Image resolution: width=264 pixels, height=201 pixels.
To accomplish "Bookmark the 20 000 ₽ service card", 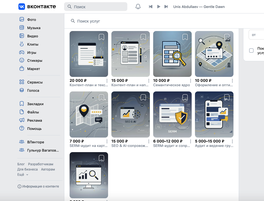I will click(x=101, y=37).
